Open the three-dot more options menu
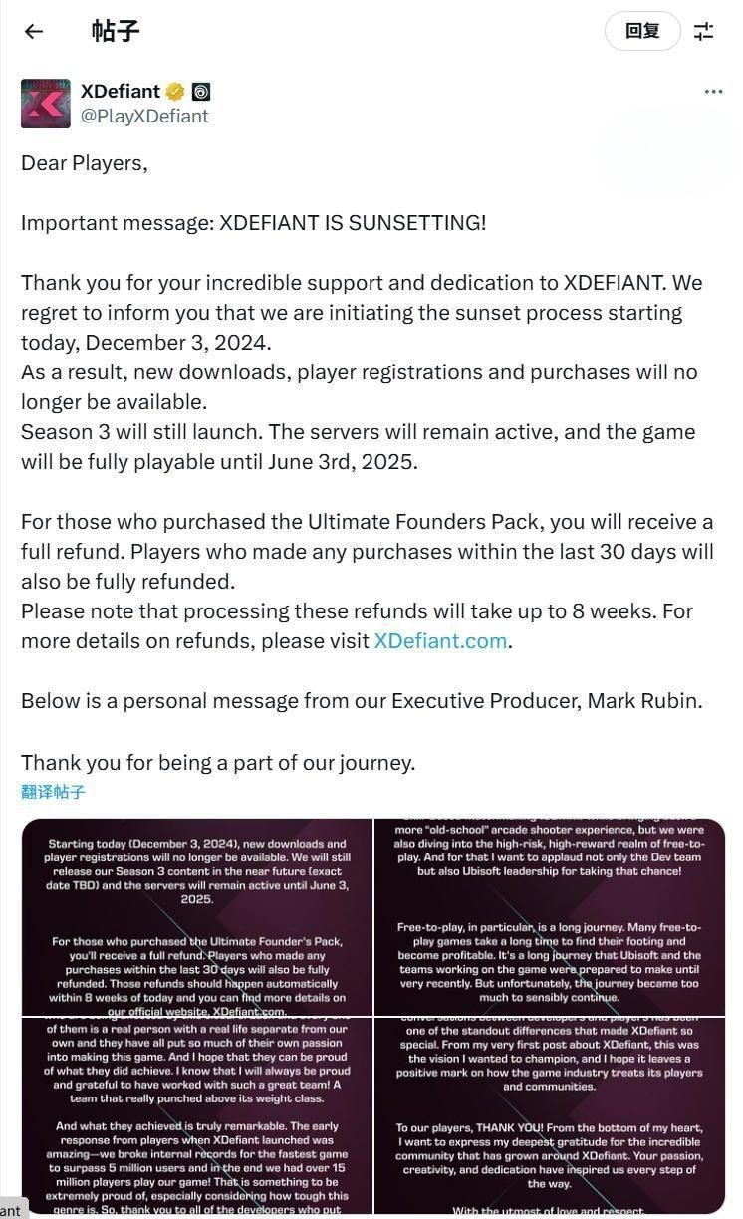 (x=713, y=92)
